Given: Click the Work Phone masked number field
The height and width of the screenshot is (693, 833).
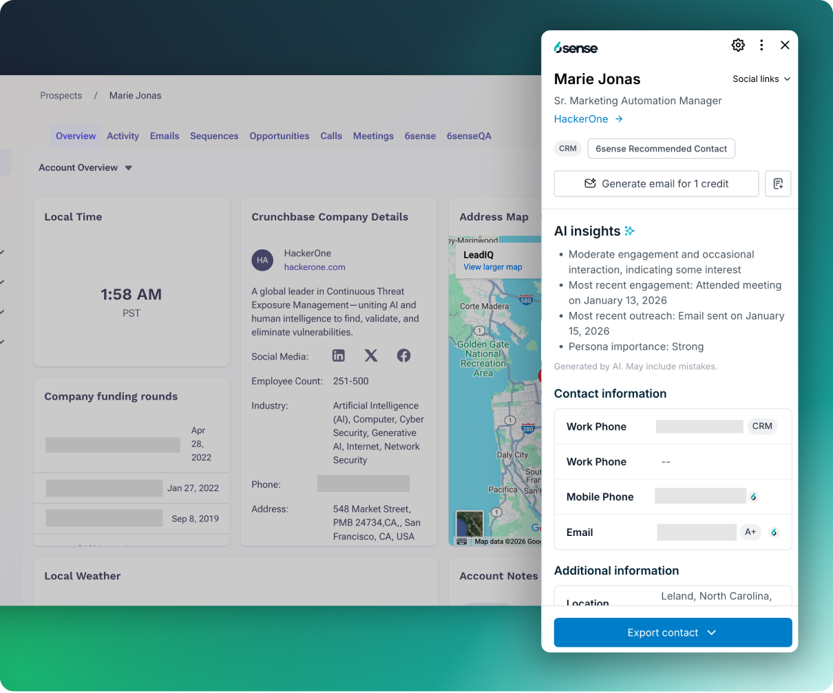Looking at the screenshot, I should pyautogui.click(x=699, y=426).
